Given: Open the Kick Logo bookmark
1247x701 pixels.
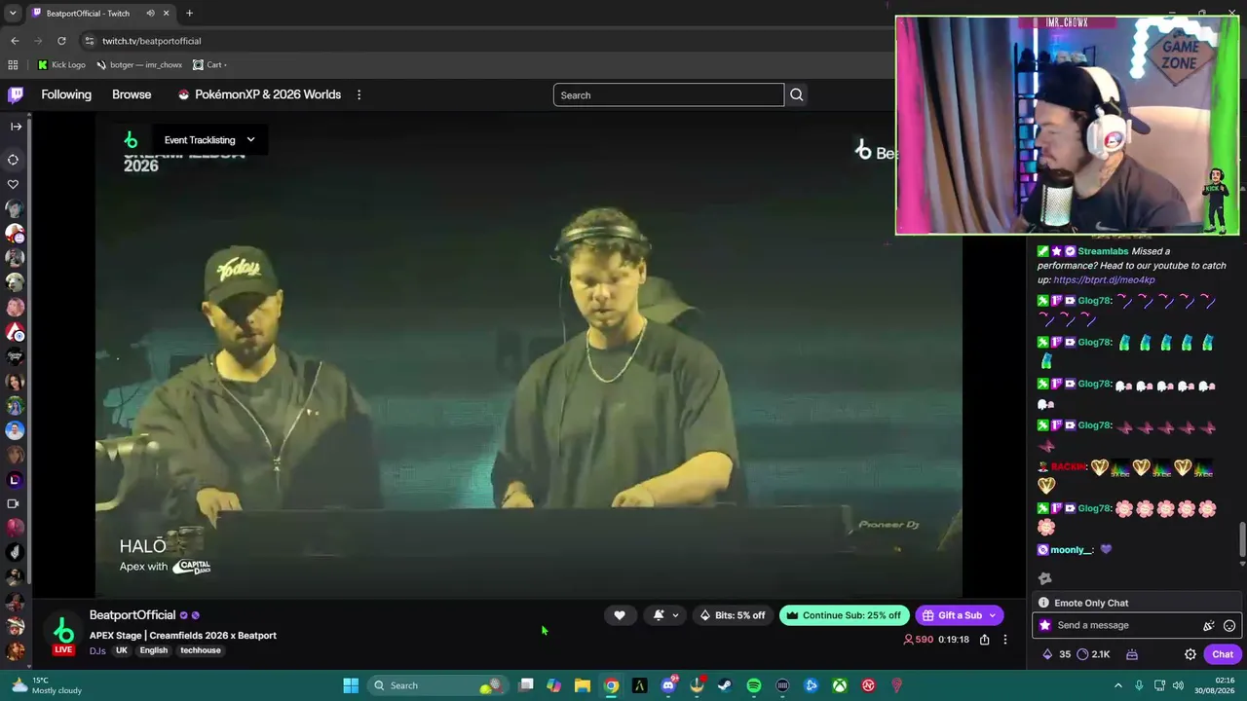Looking at the screenshot, I should pyautogui.click(x=61, y=65).
